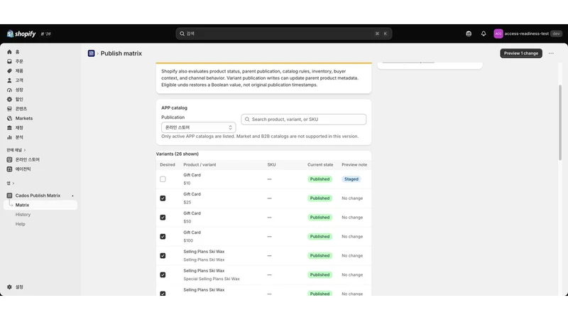
Task: Click the Preview note column header
Action: point(354,165)
